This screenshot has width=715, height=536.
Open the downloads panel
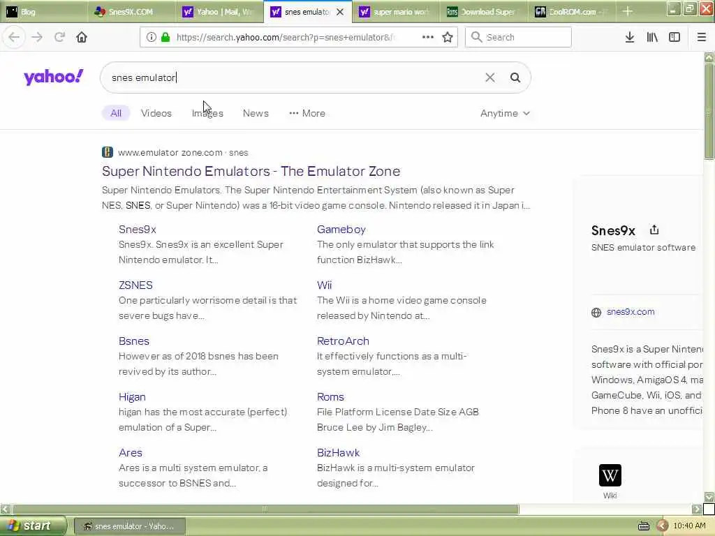click(x=630, y=37)
